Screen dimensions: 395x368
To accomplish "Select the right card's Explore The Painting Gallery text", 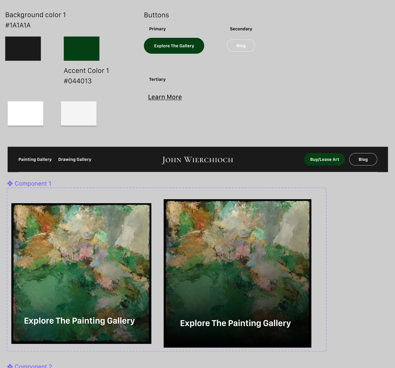I will pos(236,323).
